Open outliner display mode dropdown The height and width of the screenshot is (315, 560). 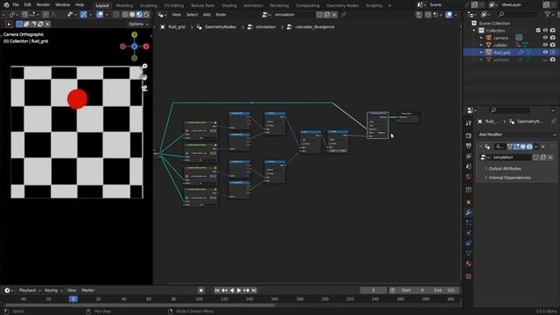click(x=485, y=14)
